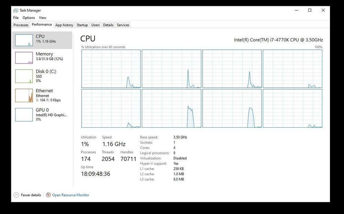Select the Ethernet mini graph thumbnail

point(24,95)
